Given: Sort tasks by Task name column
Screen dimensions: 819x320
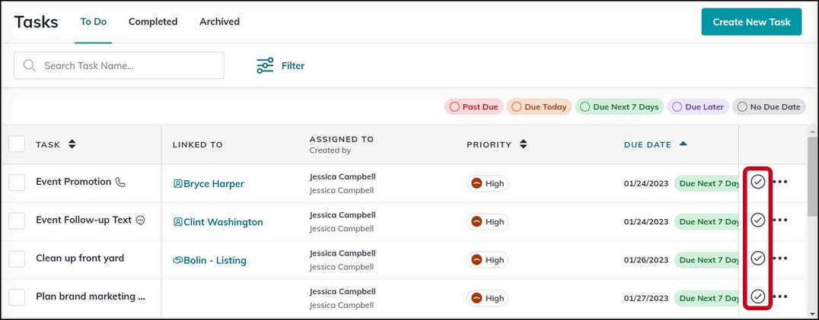Looking at the screenshot, I should 72,144.
